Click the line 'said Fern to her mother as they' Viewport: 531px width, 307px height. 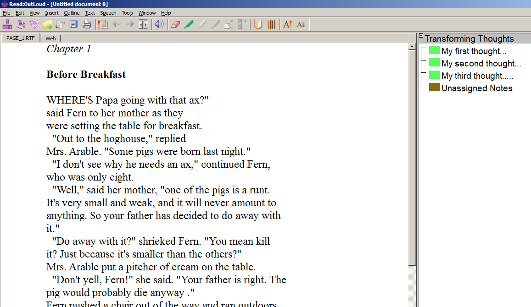point(115,113)
